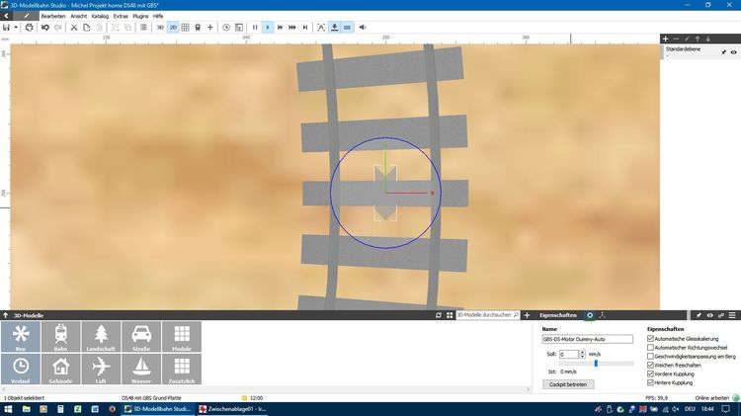Click the redo arrow icon
The image size is (741, 416).
[57, 28]
